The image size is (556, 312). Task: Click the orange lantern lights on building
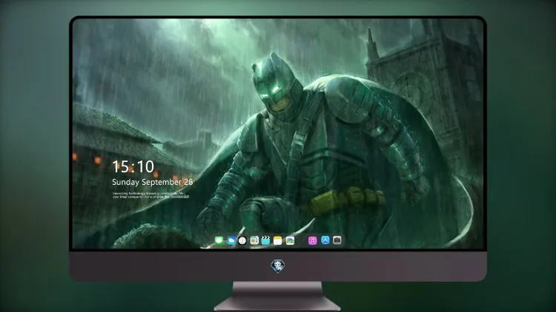coord(97,160)
